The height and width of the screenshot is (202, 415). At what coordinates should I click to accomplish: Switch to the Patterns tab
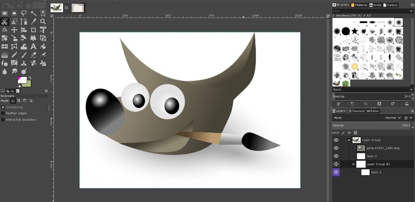point(359,5)
